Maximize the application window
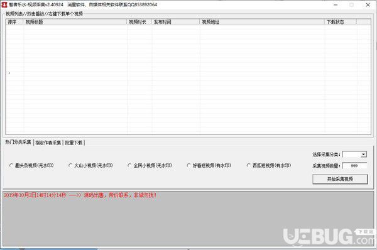 coord(351,5)
